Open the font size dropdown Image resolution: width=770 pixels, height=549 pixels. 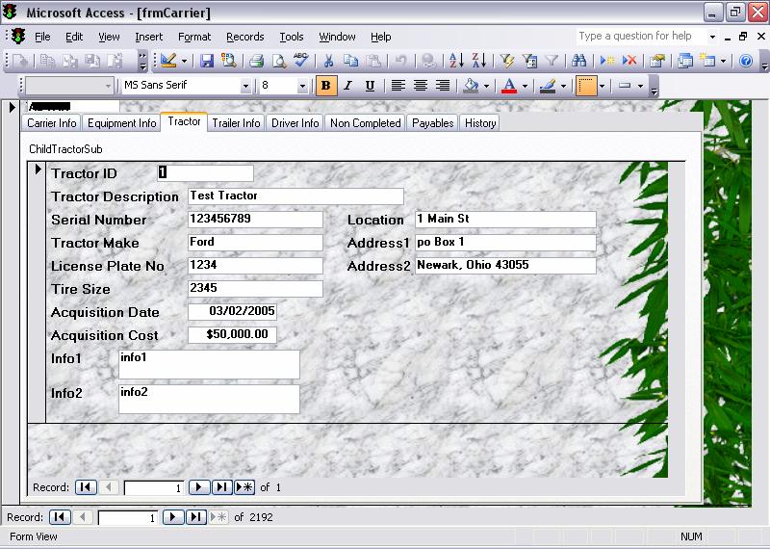pos(302,86)
